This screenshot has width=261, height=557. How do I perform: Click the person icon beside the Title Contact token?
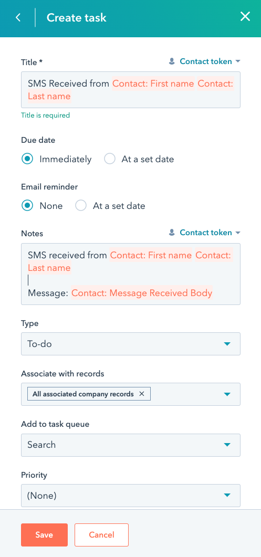(172, 61)
